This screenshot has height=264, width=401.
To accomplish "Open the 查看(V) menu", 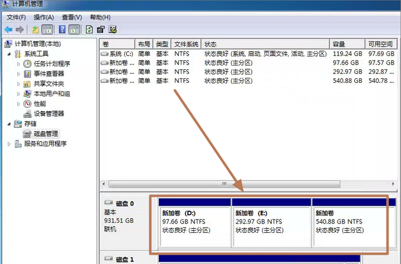I will (x=72, y=17).
